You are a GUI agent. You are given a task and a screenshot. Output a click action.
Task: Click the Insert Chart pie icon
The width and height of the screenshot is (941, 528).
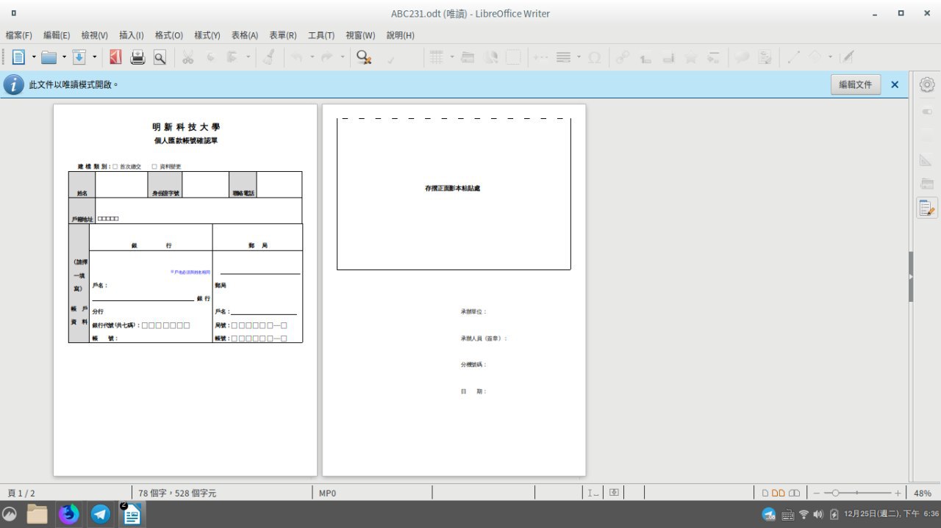(491, 57)
